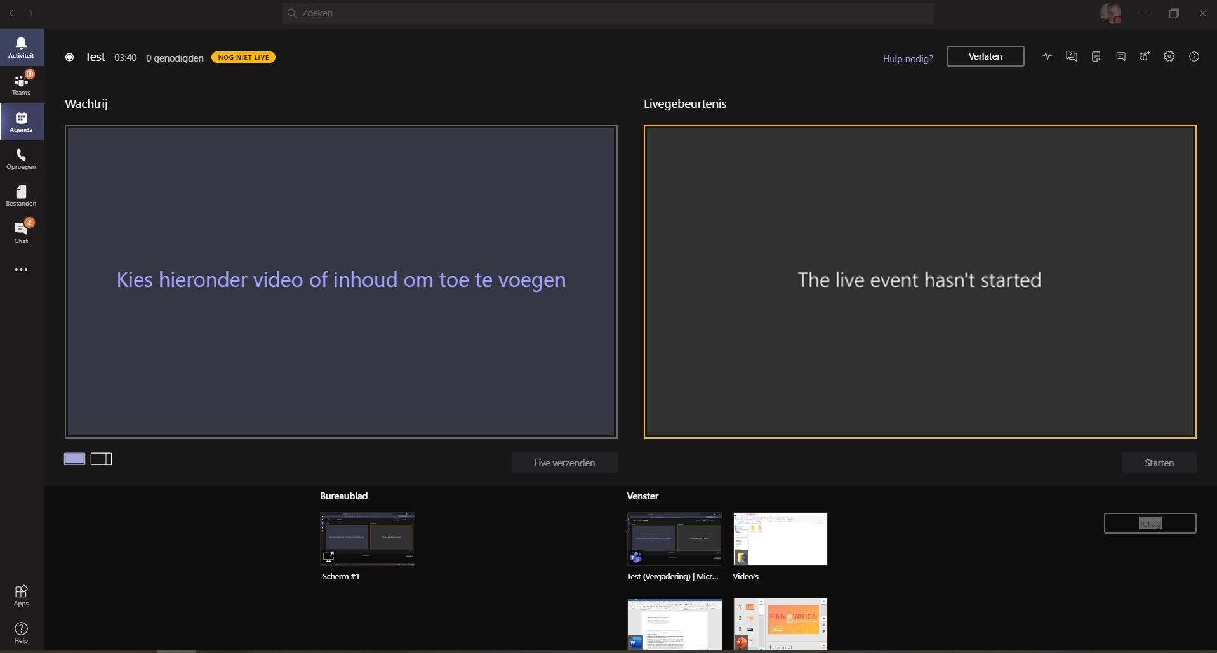Click the Zoeken search field

pos(608,13)
